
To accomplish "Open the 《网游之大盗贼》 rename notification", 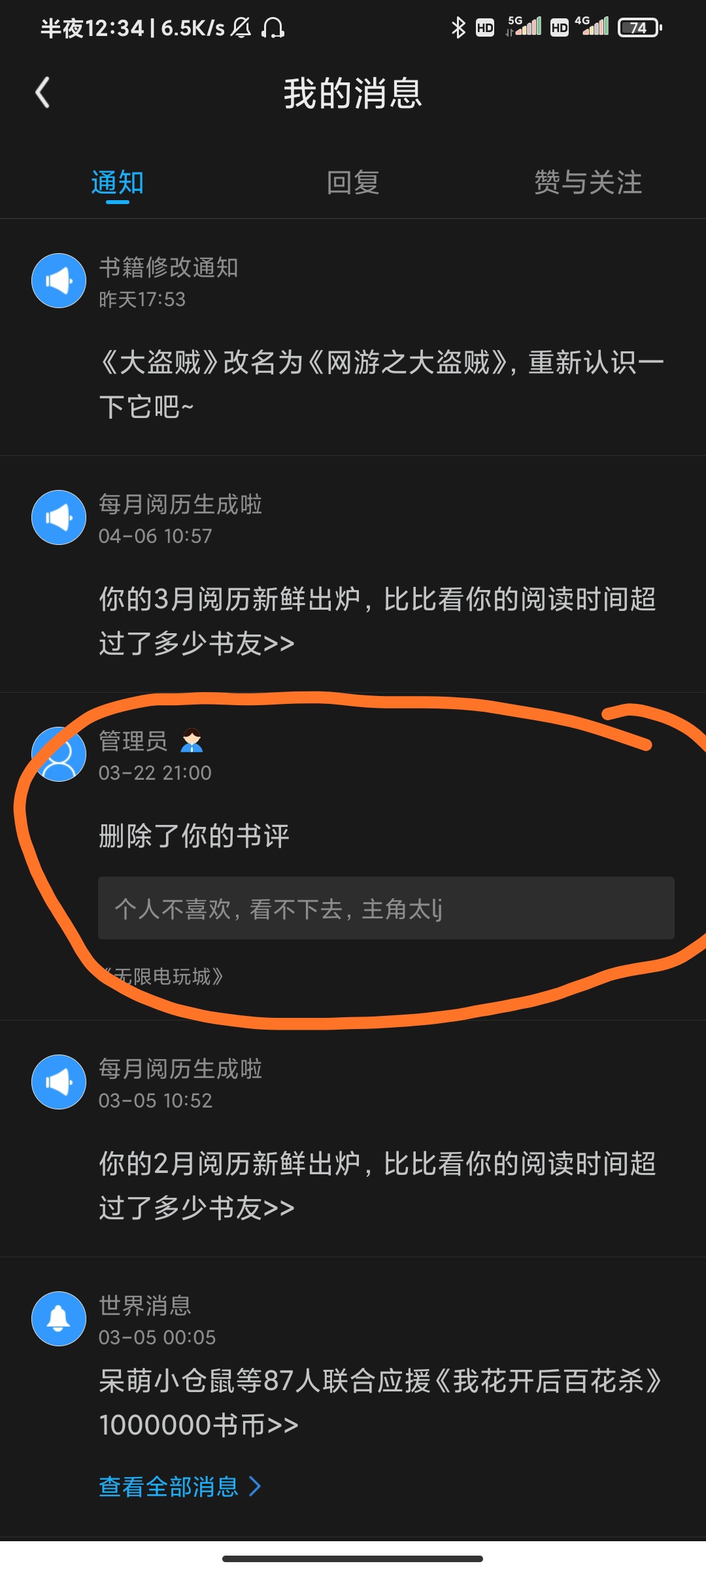I will click(381, 385).
